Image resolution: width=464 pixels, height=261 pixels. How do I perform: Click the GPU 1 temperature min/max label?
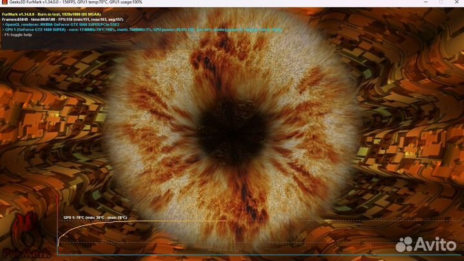pos(95,217)
